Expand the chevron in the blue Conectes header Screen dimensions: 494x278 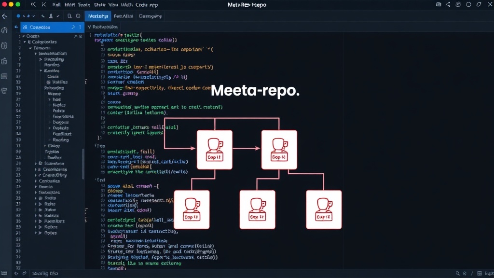73,27
